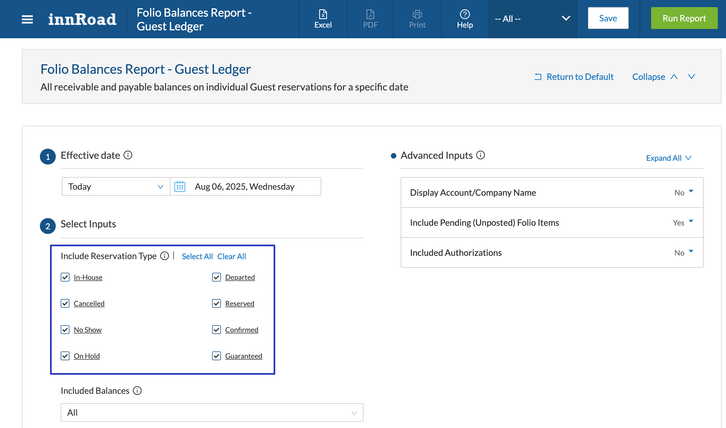726x428 pixels.
Task: Uncheck the No Show checkbox
Action: pos(65,330)
